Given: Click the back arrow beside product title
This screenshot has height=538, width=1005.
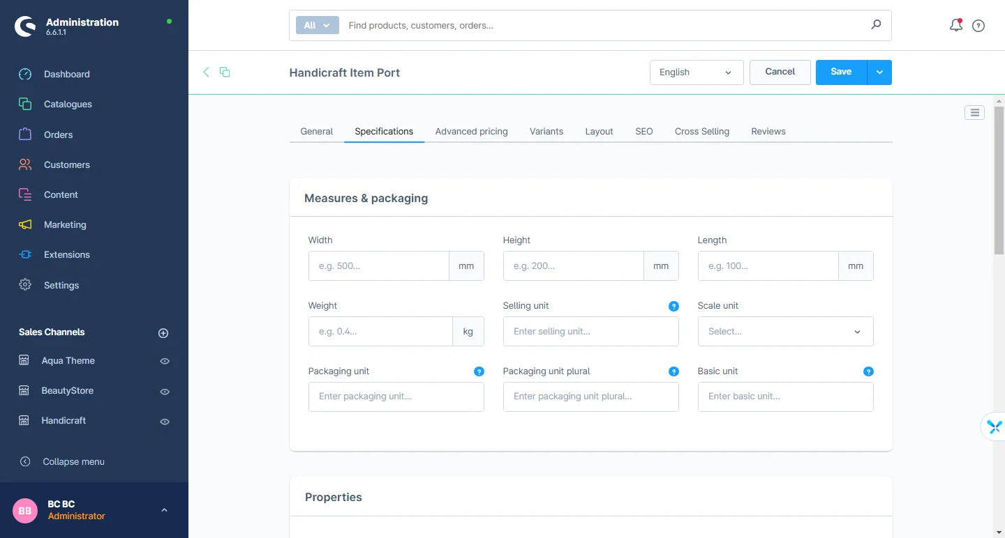Looking at the screenshot, I should point(206,72).
